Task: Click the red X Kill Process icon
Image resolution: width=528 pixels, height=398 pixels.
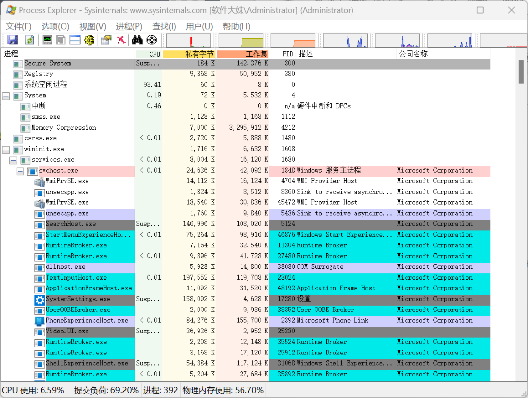Action: click(x=121, y=40)
